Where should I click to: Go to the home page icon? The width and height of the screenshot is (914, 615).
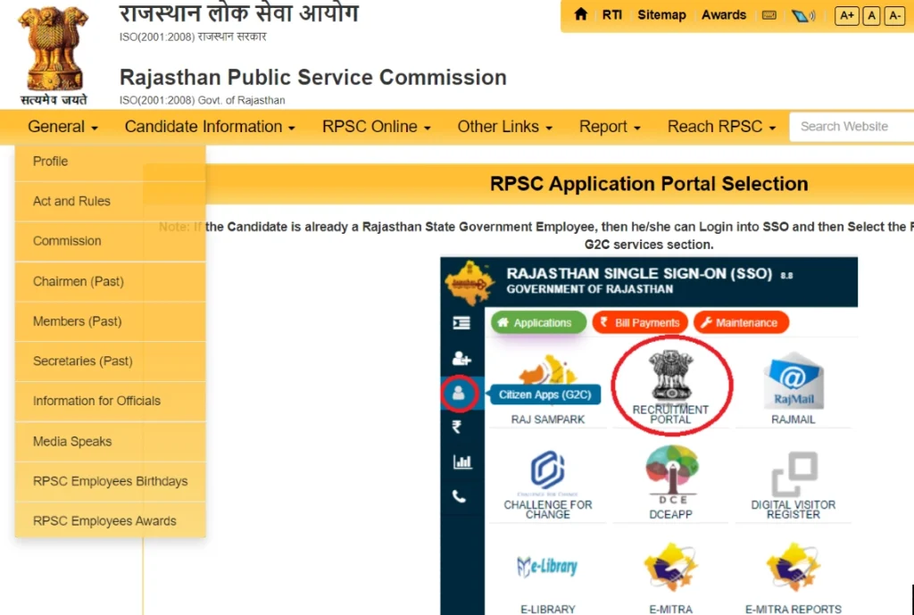(x=580, y=14)
